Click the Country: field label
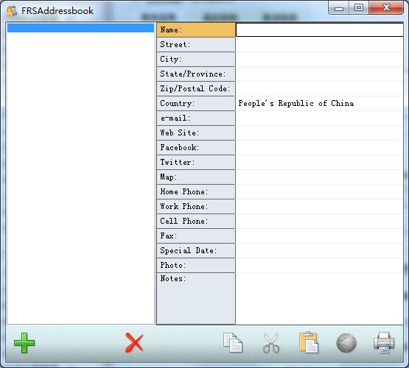 pos(196,103)
